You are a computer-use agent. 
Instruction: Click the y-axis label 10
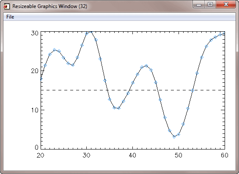pos(35,110)
